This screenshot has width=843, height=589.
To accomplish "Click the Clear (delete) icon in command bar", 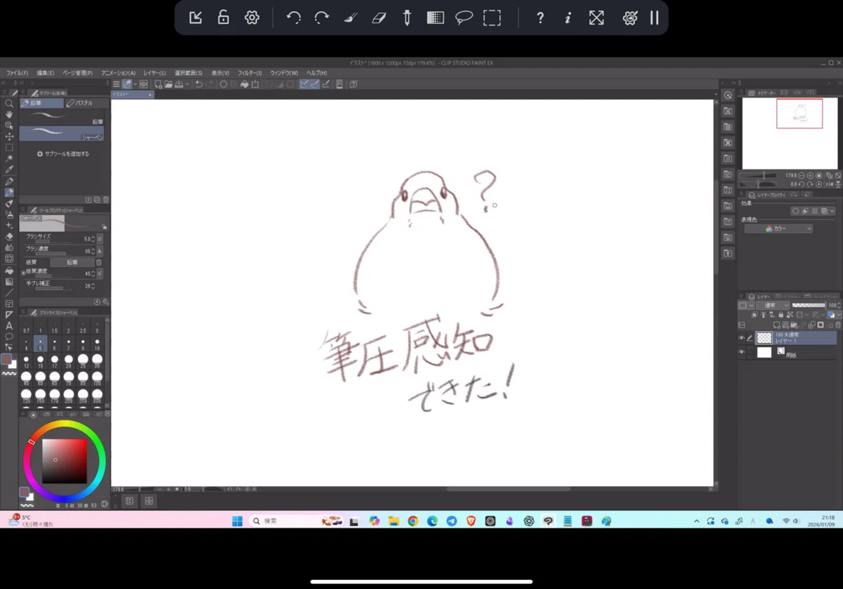I will 223,84.
